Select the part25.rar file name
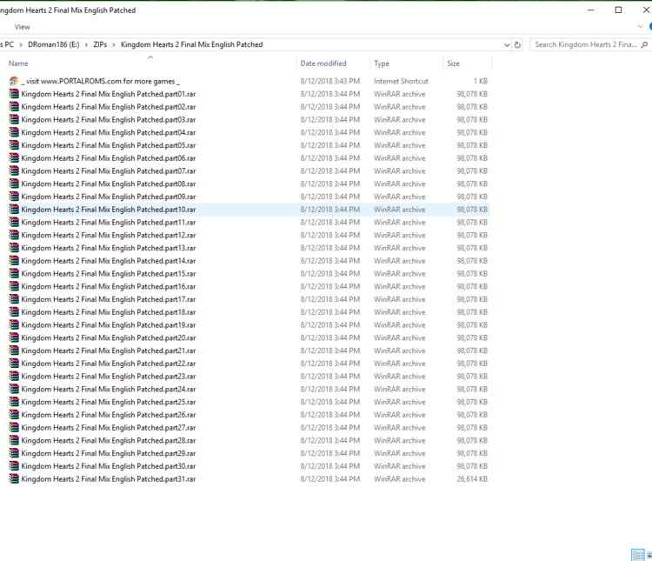 pyautogui.click(x=109, y=402)
